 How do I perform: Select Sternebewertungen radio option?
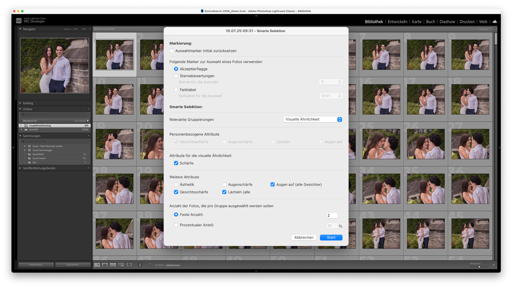[x=176, y=76]
